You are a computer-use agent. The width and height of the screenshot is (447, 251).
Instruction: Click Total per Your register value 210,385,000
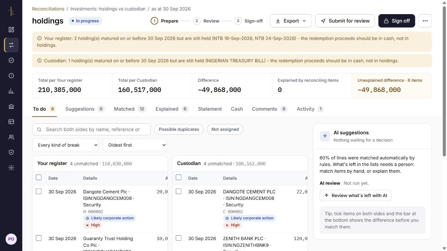pyautogui.click(x=60, y=90)
